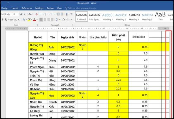Viewport: 174px width, 119px height.
Task: Click the 'Điểm Misa' header cell
Action: pyautogui.click(x=139, y=37)
